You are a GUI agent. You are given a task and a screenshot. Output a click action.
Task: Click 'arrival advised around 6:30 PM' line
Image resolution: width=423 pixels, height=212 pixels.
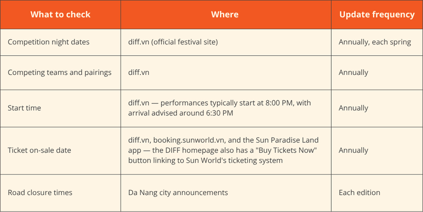(181, 113)
